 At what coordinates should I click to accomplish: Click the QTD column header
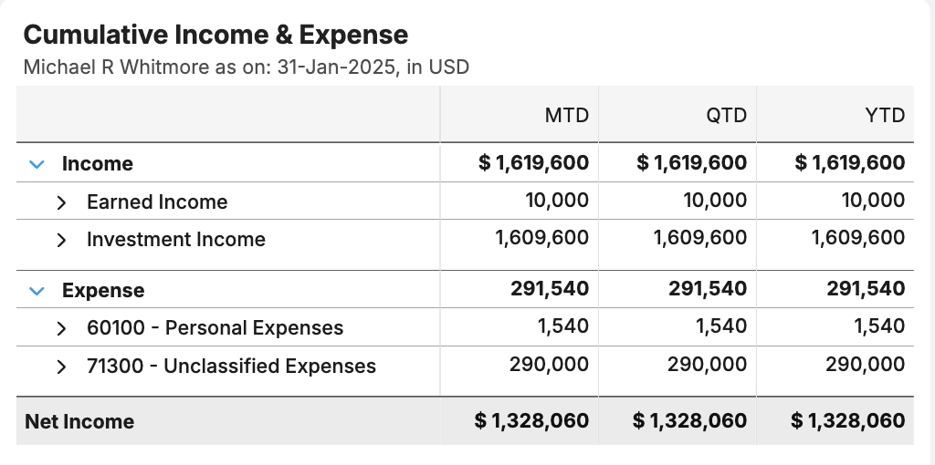725,115
